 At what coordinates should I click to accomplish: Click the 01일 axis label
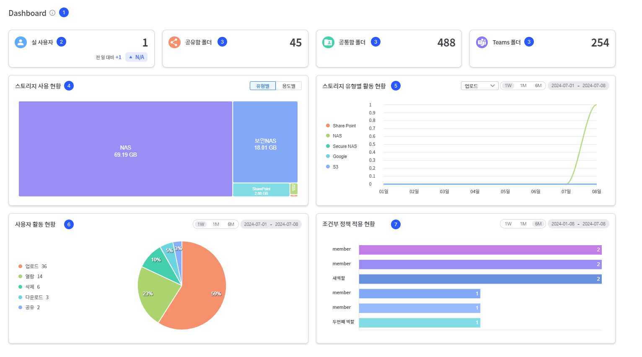point(383,191)
